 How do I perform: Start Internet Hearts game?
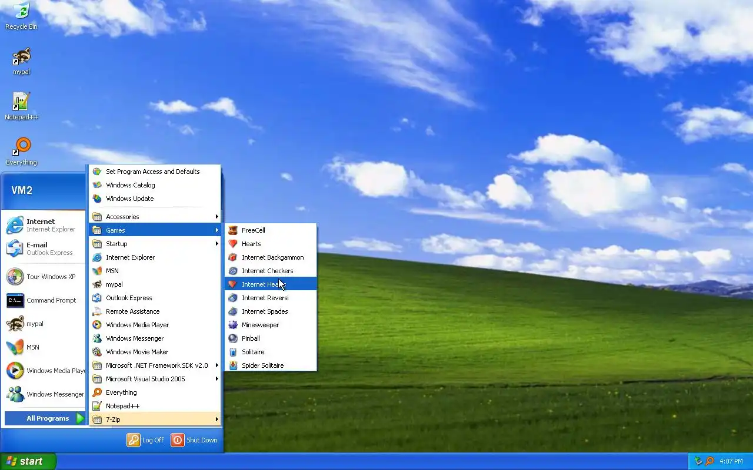click(271, 284)
